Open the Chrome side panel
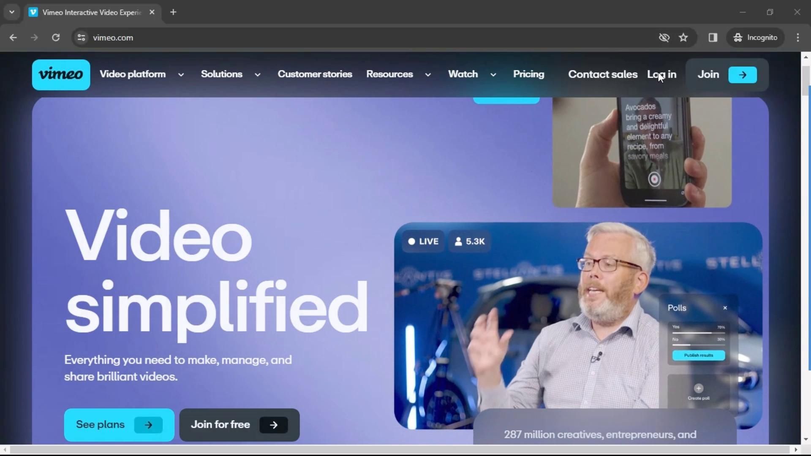 (713, 37)
